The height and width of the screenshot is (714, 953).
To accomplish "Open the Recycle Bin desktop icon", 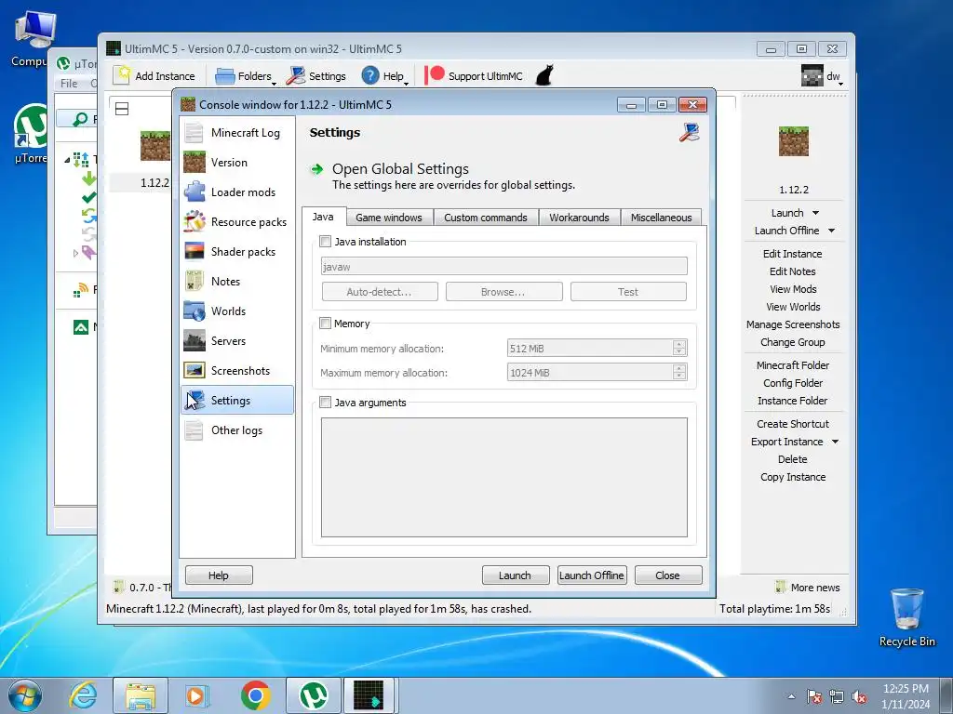I will click(x=906, y=617).
